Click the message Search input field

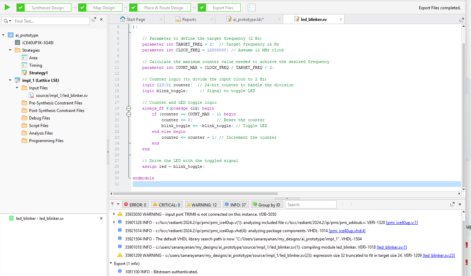coord(311,205)
